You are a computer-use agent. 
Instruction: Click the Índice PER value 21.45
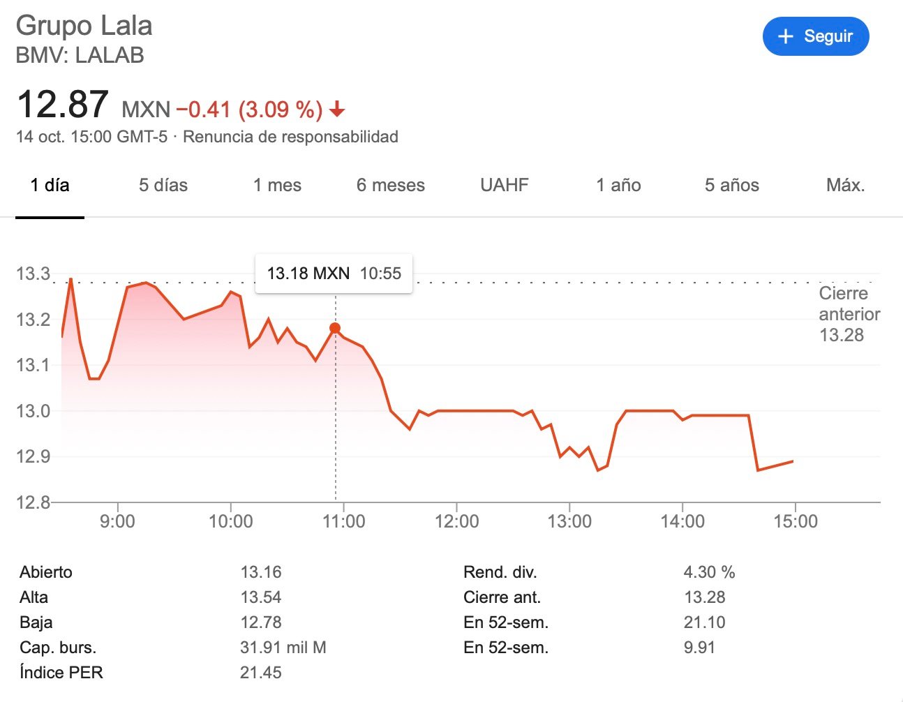point(261,673)
